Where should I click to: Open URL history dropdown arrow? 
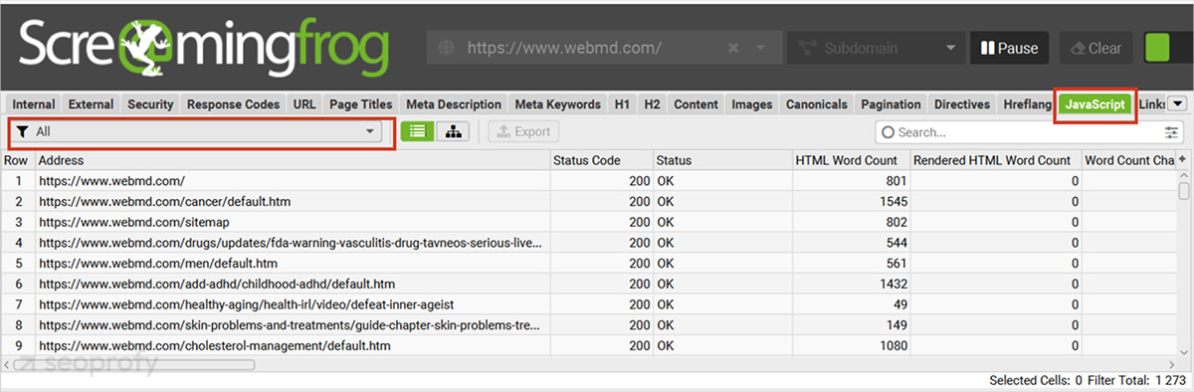pos(761,48)
